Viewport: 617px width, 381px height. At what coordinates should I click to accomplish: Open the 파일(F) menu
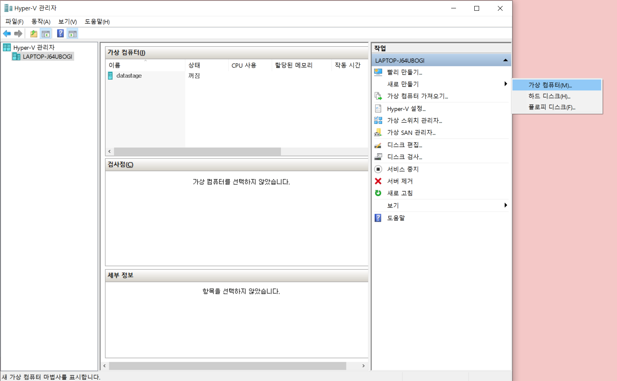pos(14,21)
